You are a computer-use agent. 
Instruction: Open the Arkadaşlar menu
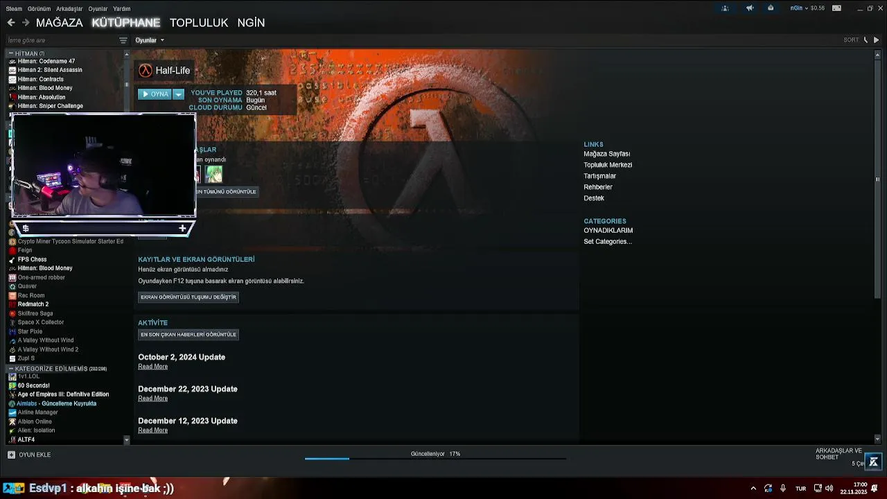[69, 9]
